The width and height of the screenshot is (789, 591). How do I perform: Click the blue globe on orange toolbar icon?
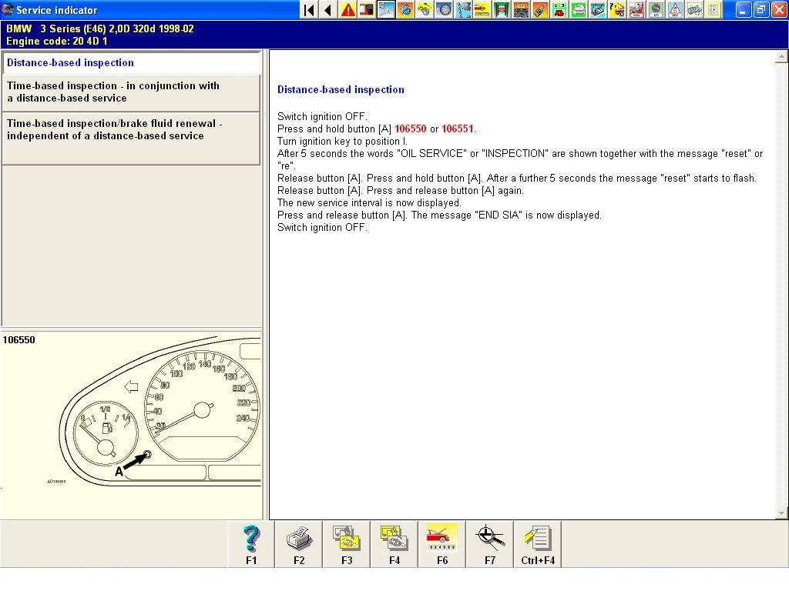[x=405, y=9]
